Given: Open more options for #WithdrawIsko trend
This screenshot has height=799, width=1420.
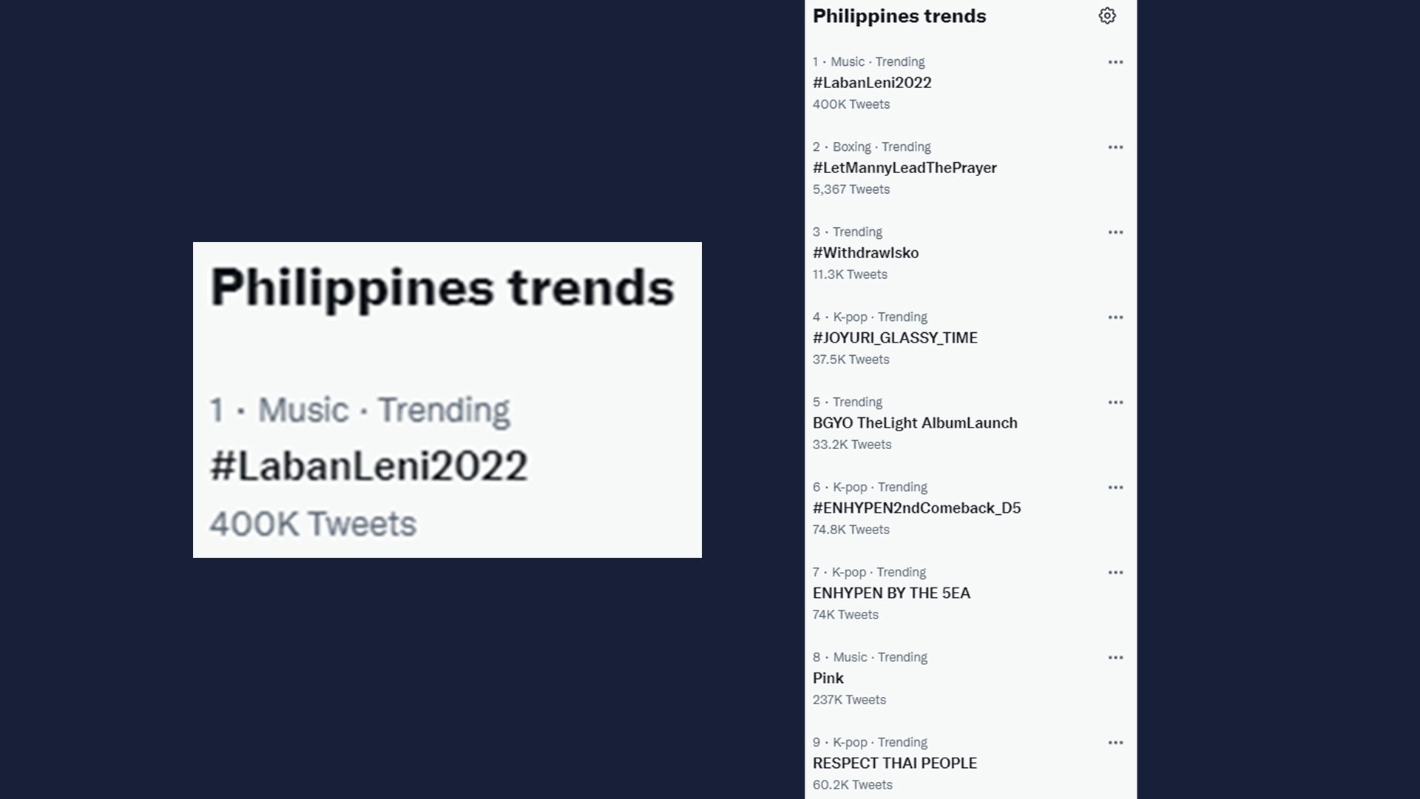Looking at the screenshot, I should point(1115,232).
